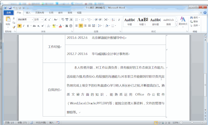Click the superscript icon
Viewport: 208px width, 125px height.
click(x=43, y=26)
